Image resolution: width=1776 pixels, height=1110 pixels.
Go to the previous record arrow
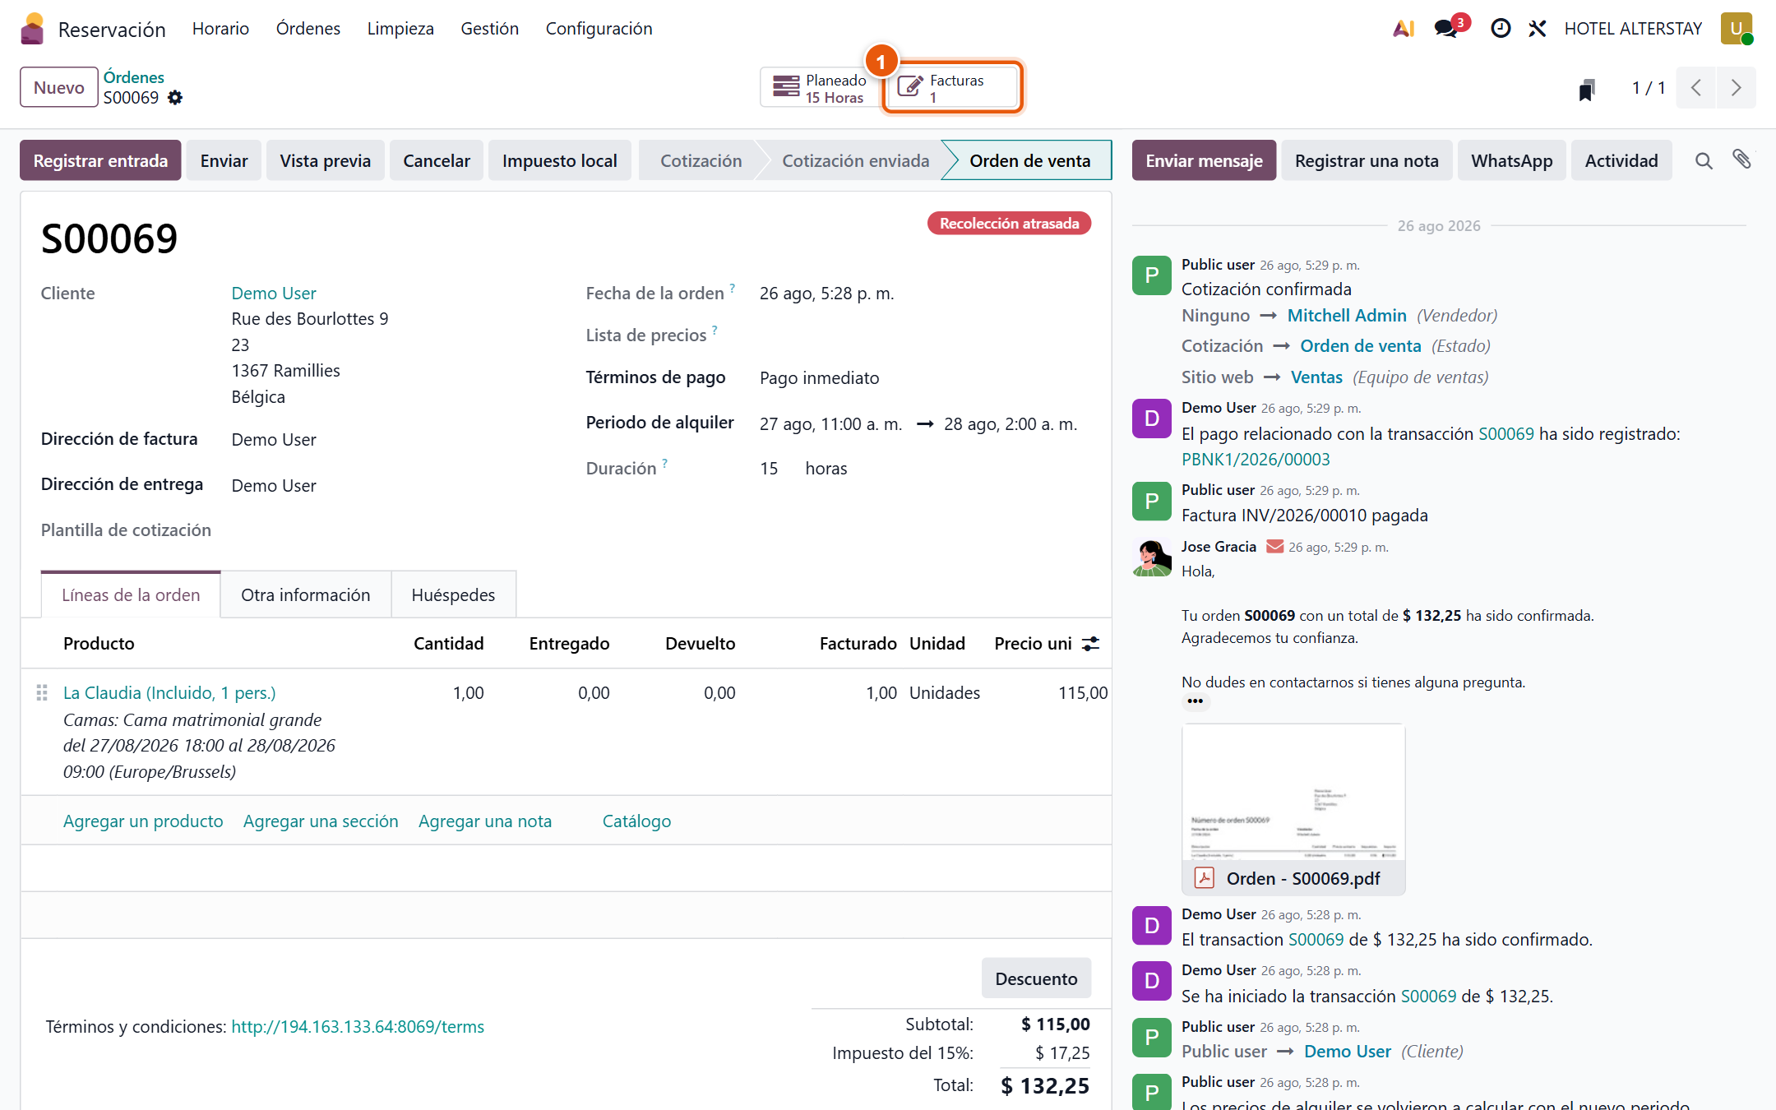click(x=1695, y=88)
